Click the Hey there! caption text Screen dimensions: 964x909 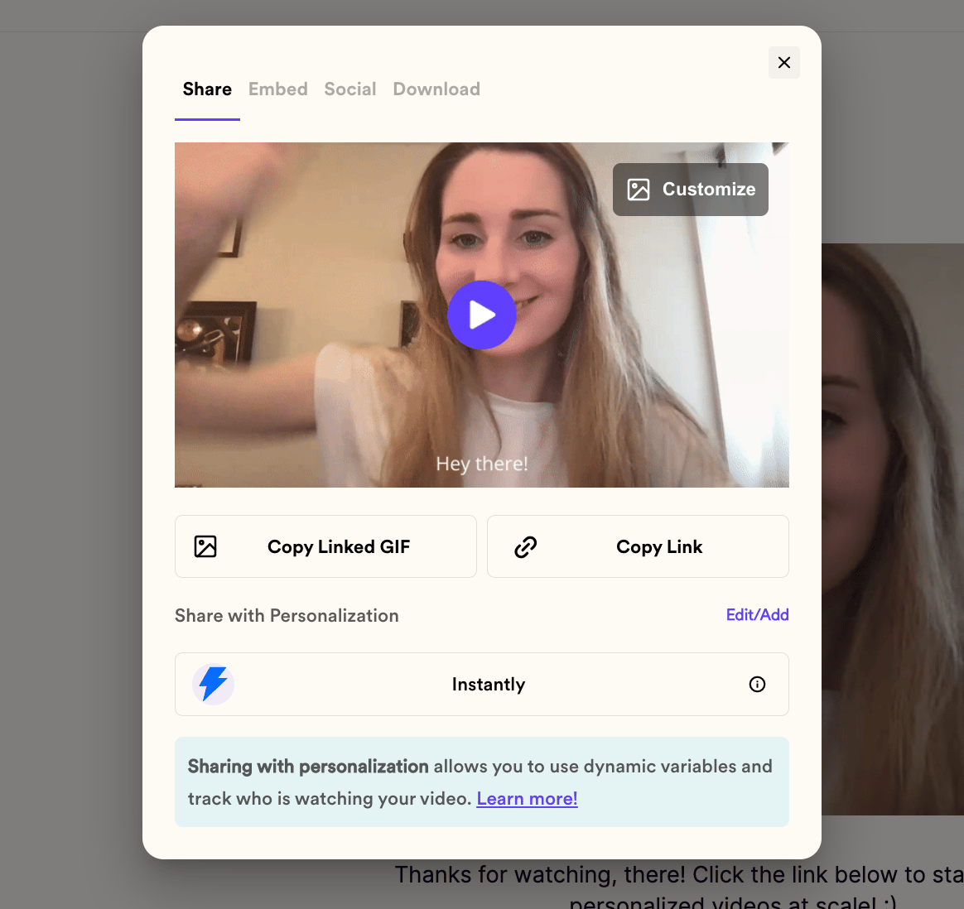(482, 464)
